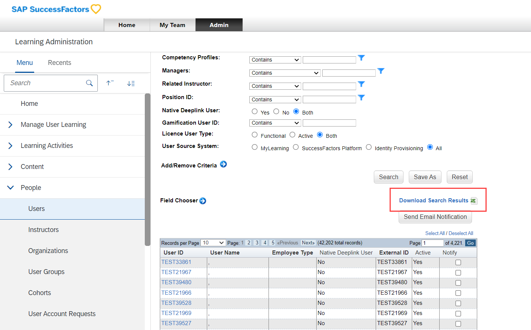Open the My Team tab
The image size is (531, 330).
[x=173, y=25]
